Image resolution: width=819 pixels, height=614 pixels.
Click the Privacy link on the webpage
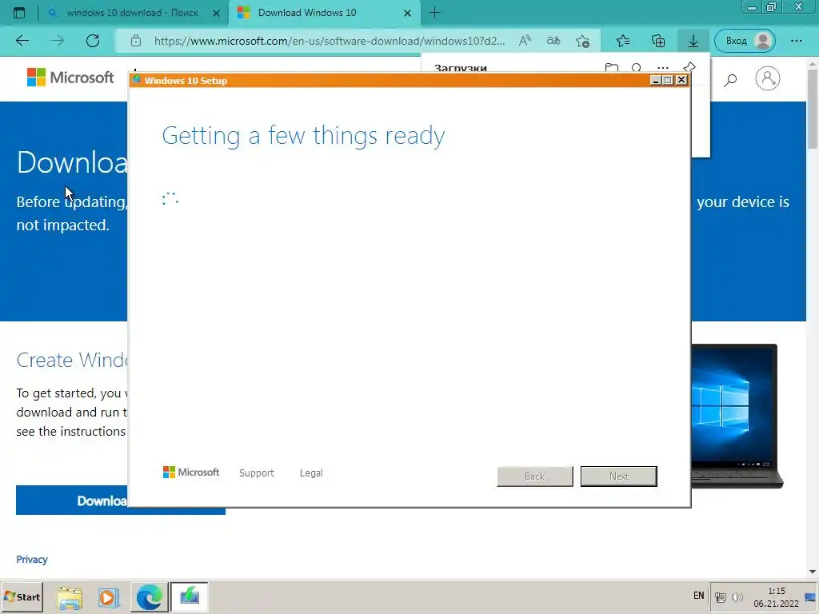pyautogui.click(x=32, y=559)
